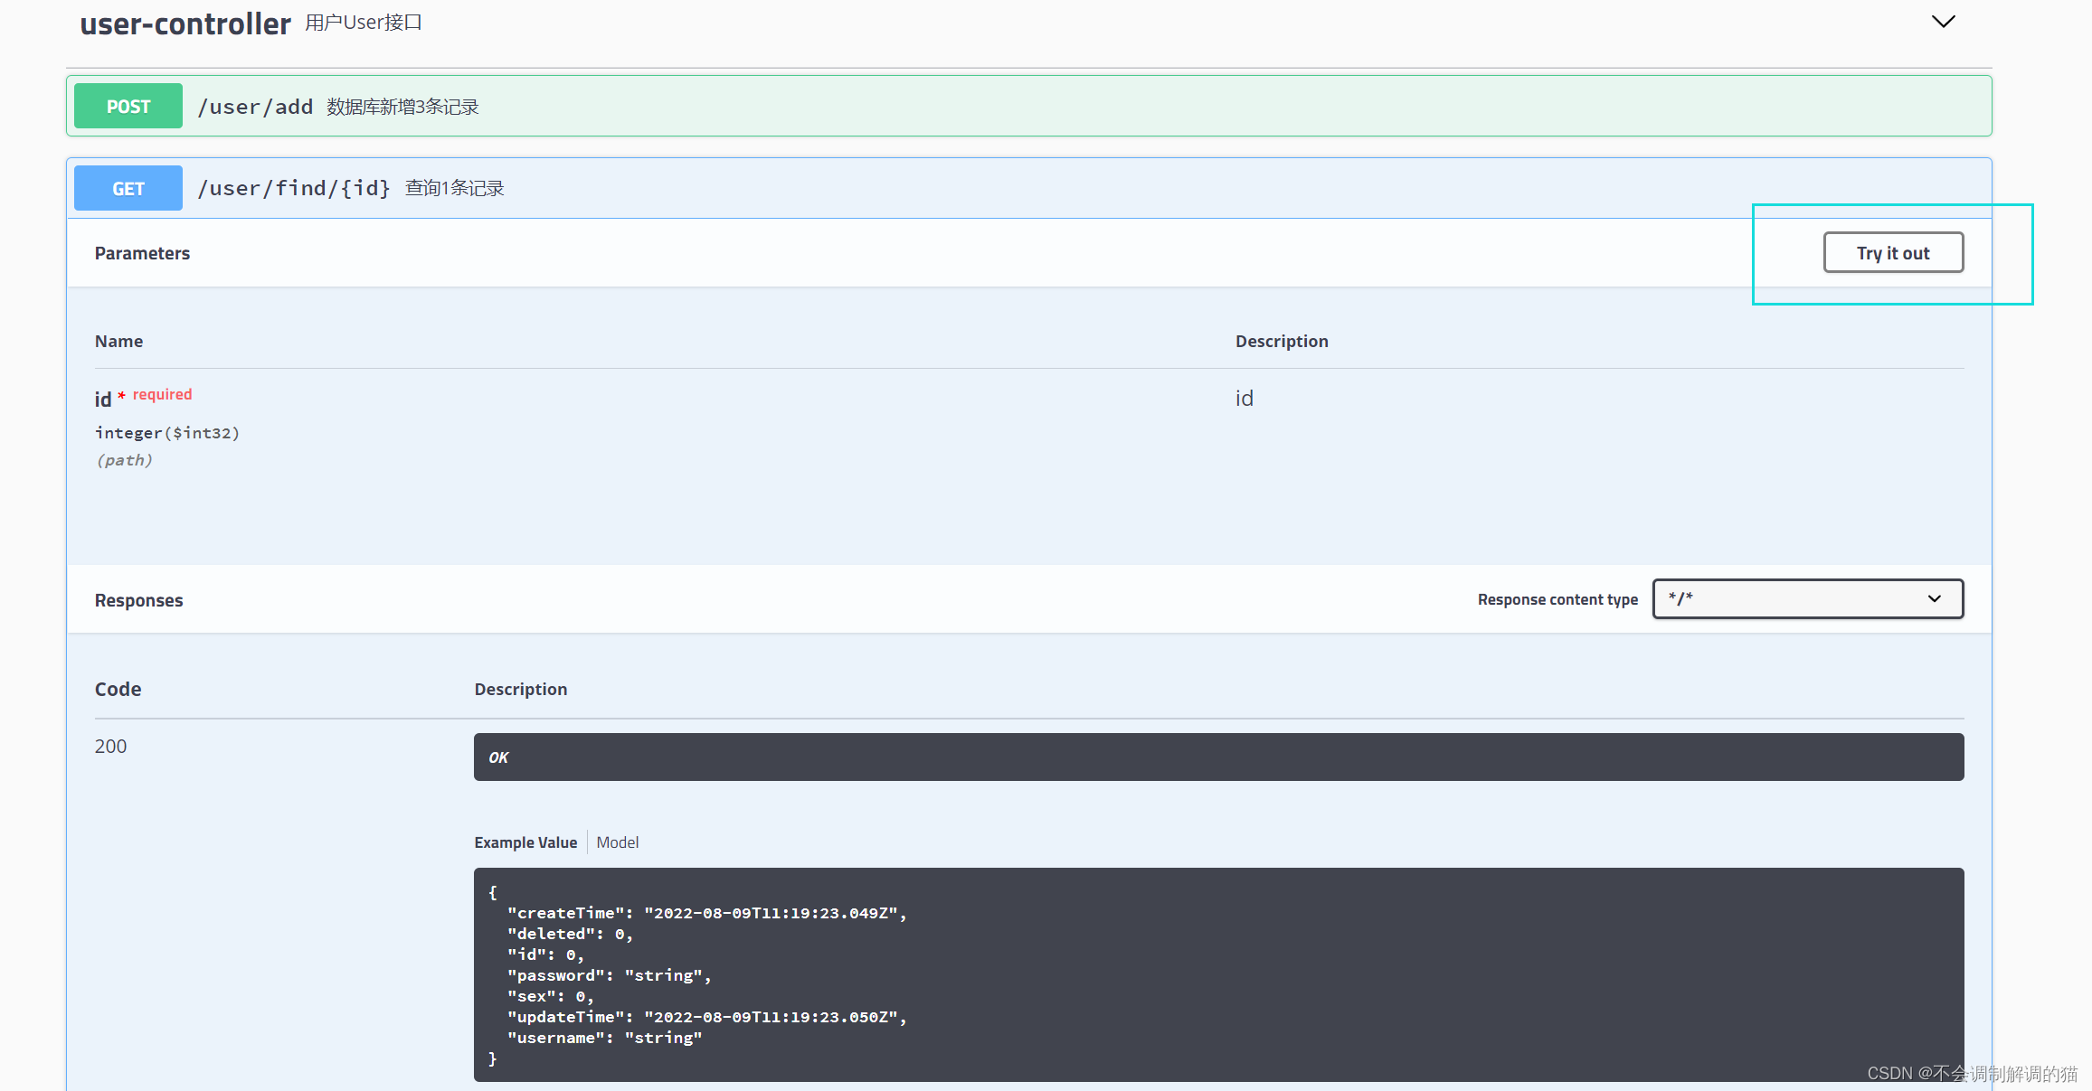Switch to the Model tab

(x=618, y=842)
